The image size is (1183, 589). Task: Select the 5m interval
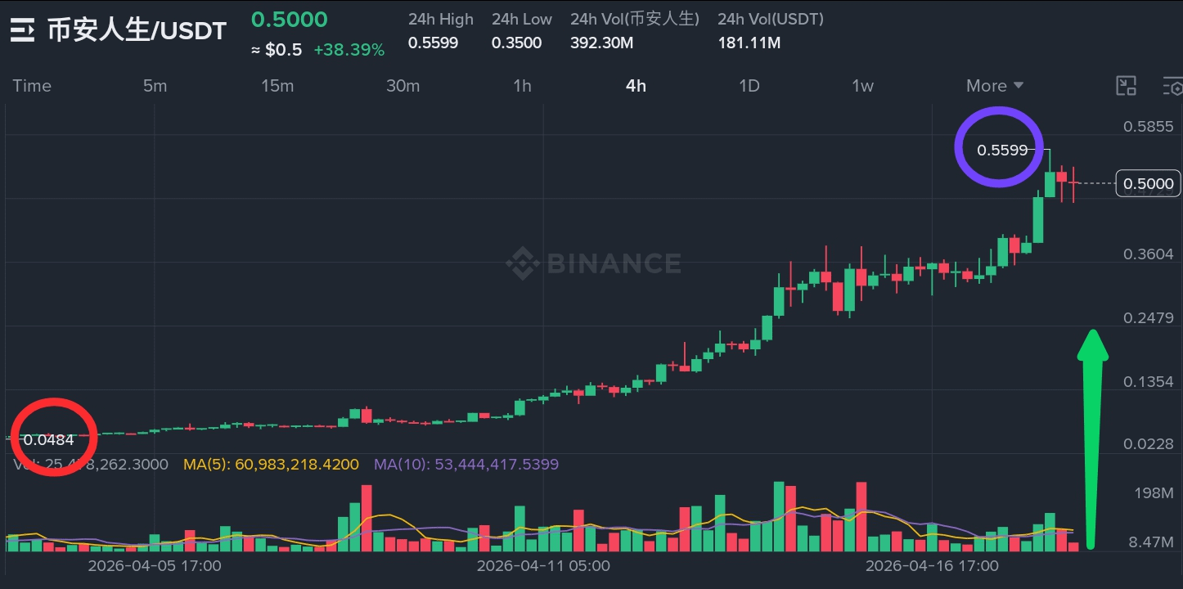155,86
